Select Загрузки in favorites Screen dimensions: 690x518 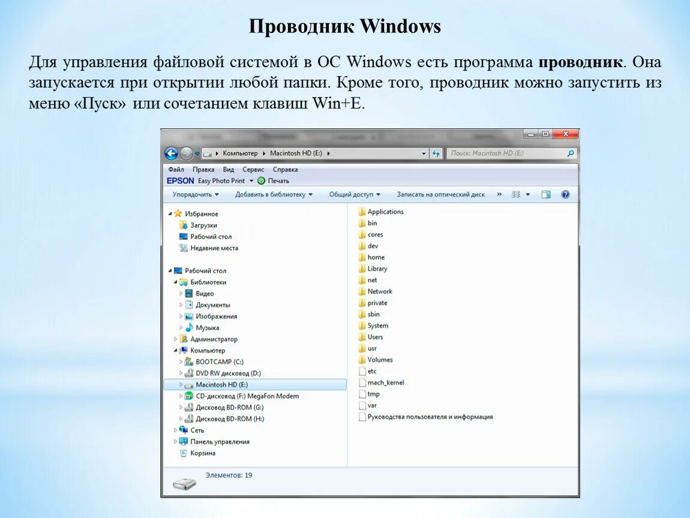(x=203, y=225)
